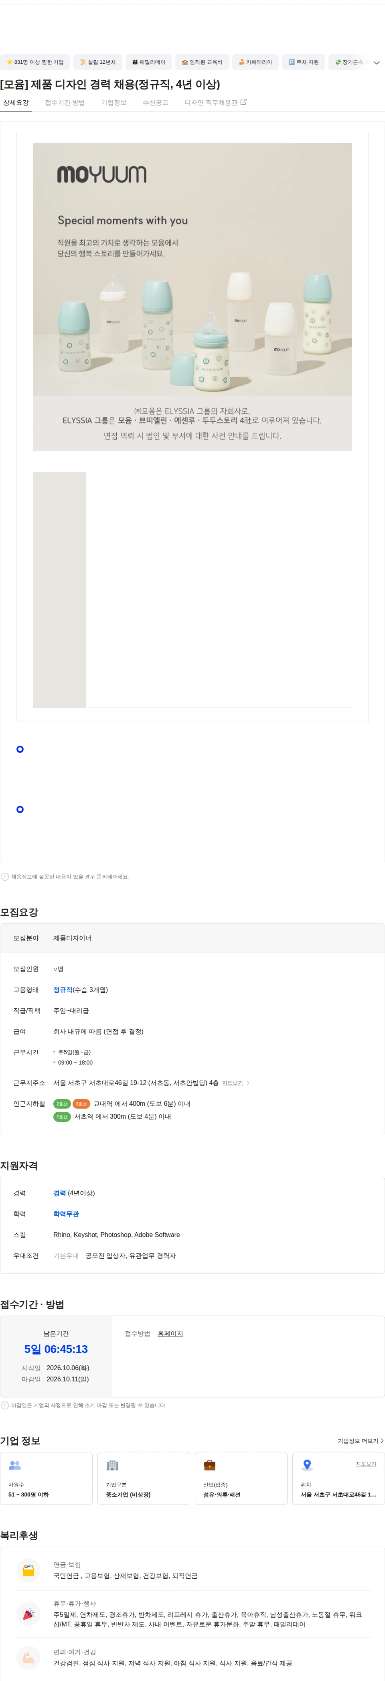This screenshot has width=385, height=1681.
Task: Switch to the 접수기간·방법 tab
Action: 65,102
